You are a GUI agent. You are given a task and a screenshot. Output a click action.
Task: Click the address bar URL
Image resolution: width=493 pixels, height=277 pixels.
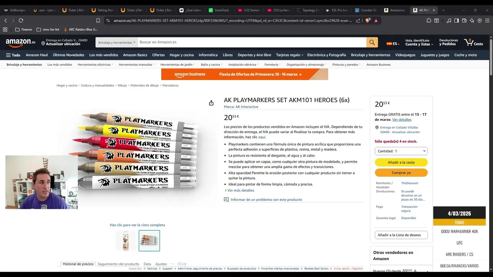pos(233,20)
